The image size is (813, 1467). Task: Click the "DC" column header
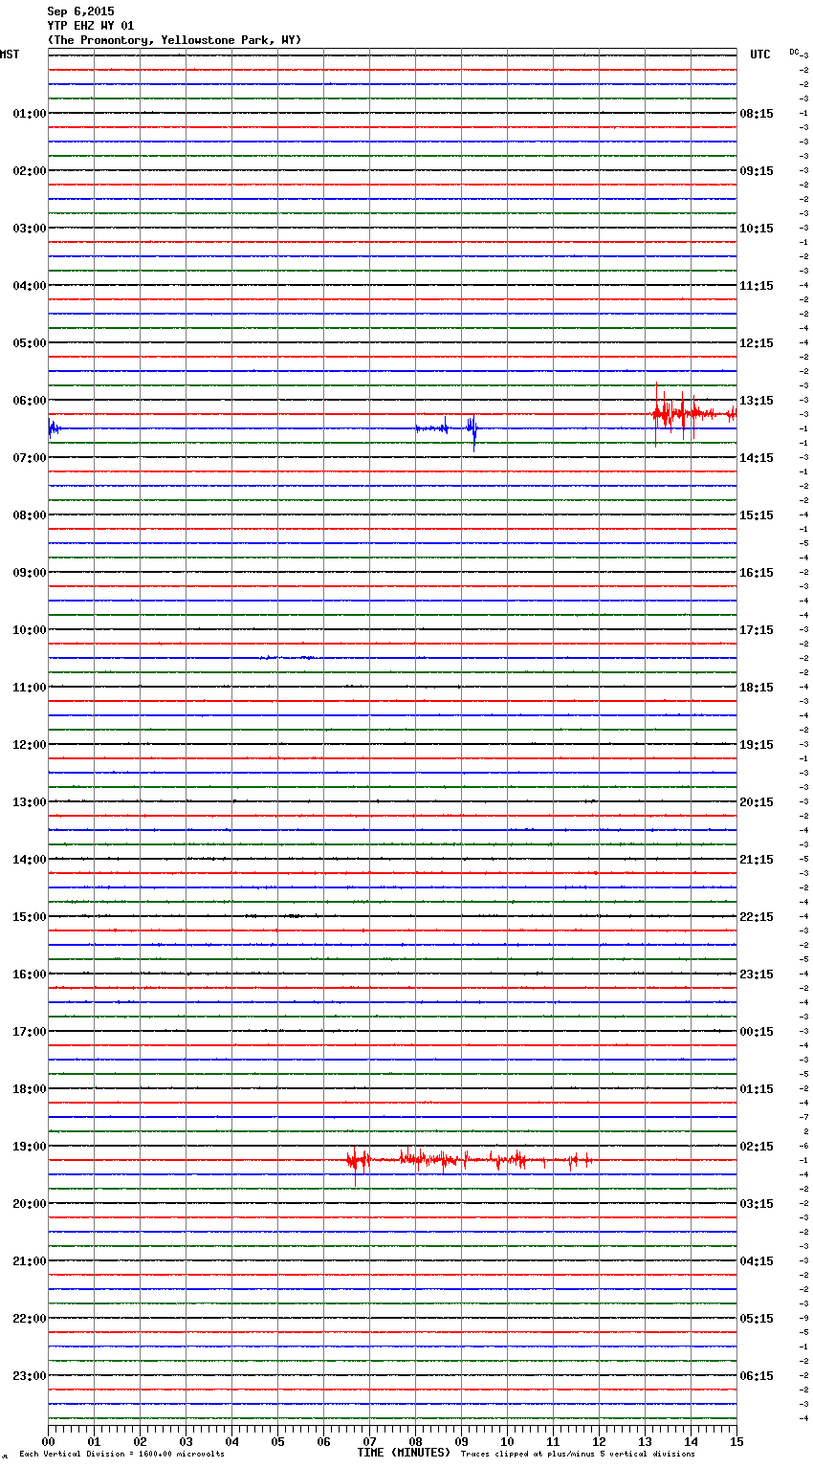pos(794,51)
